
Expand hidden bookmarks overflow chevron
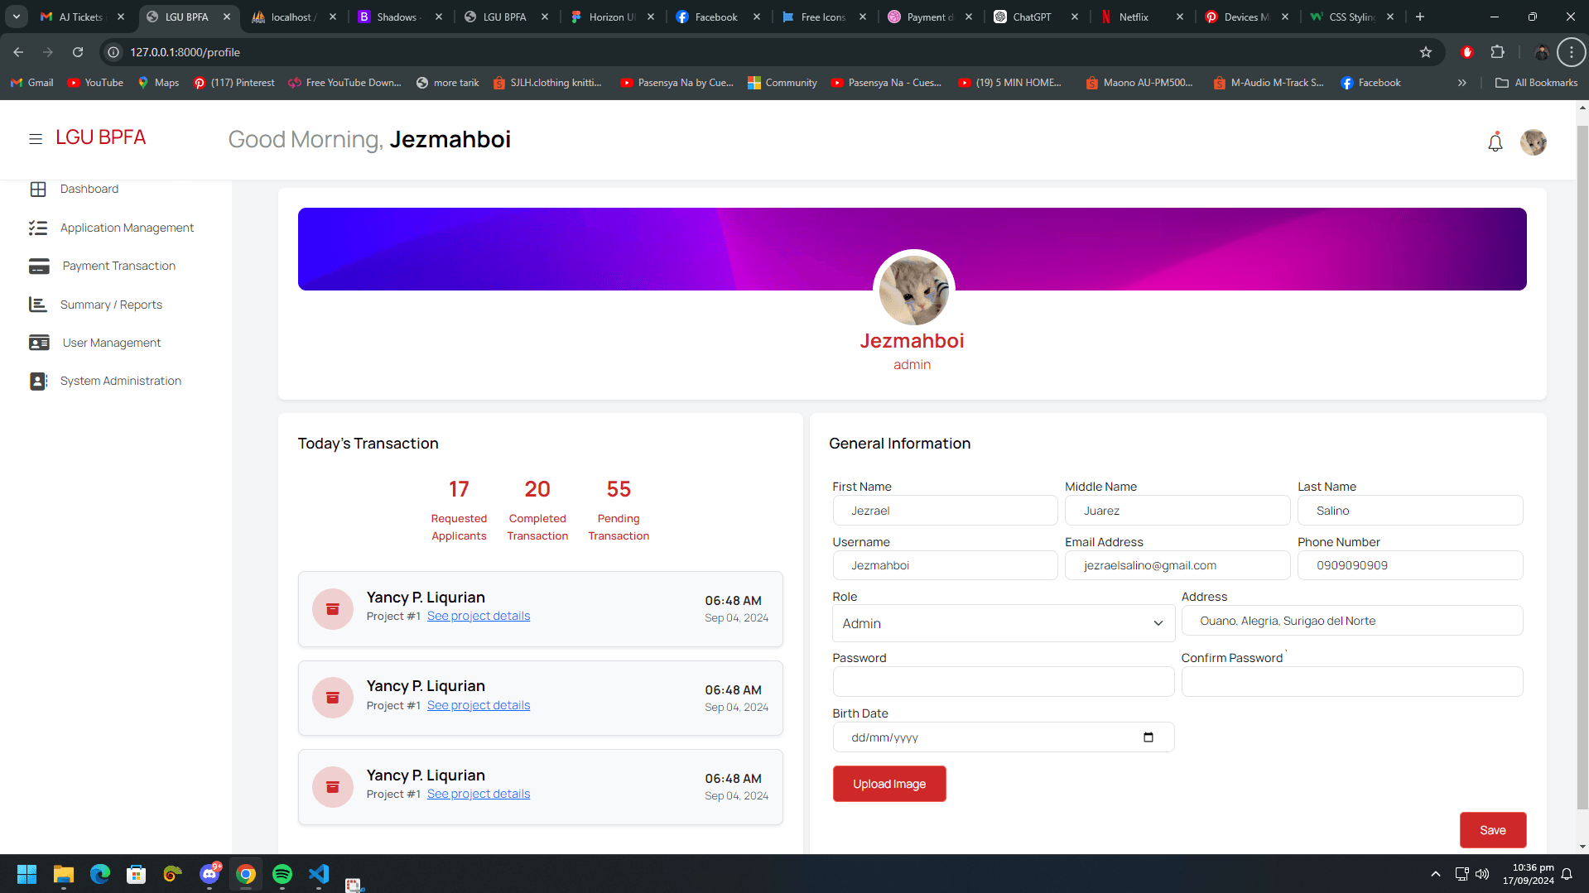pos(1461,83)
